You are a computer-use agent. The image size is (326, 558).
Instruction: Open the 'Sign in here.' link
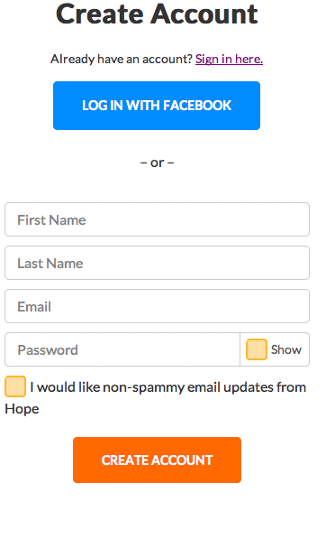(229, 59)
